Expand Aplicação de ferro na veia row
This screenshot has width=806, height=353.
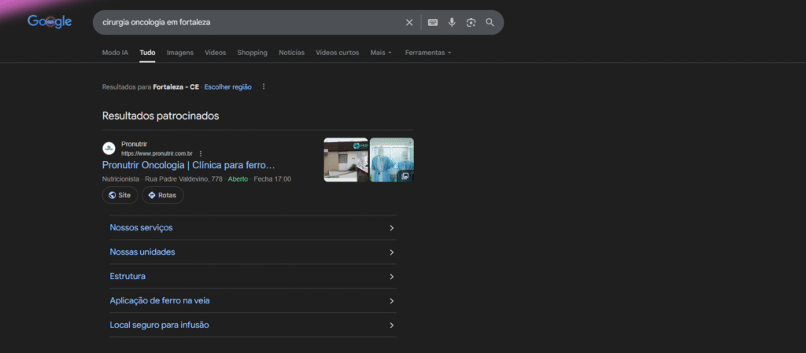tap(253, 300)
